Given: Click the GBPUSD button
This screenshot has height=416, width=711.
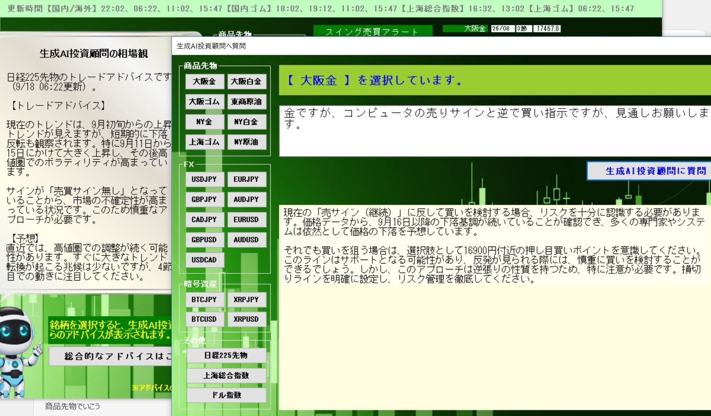Looking at the screenshot, I should [x=204, y=240].
